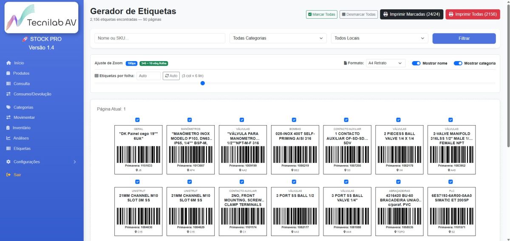Click the Movimentar exchange icon
The width and height of the screenshot is (510, 241).
click(8, 118)
